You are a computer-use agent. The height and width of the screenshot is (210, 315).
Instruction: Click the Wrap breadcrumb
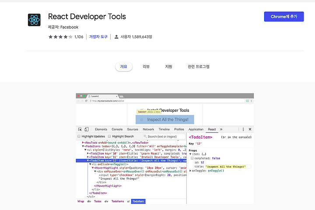pos(81,201)
